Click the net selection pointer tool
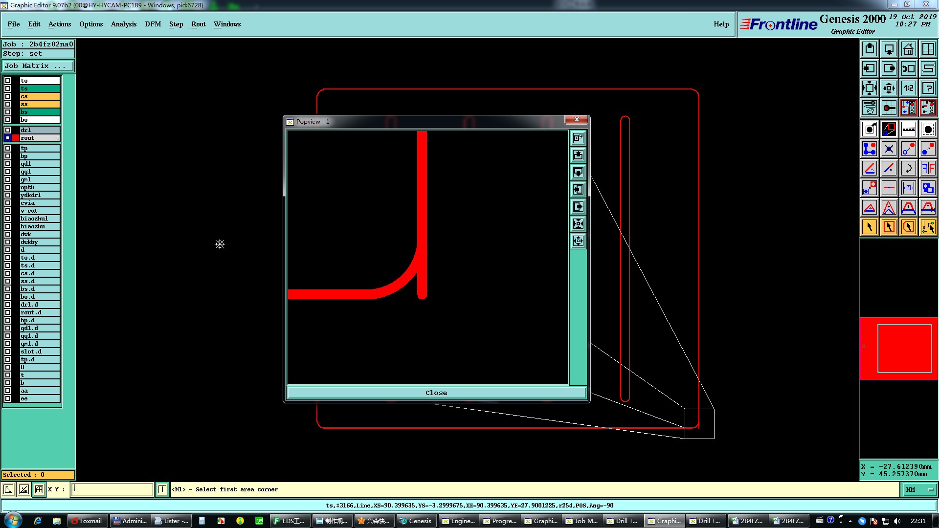 pyautogui.click(x=928, y=227)
